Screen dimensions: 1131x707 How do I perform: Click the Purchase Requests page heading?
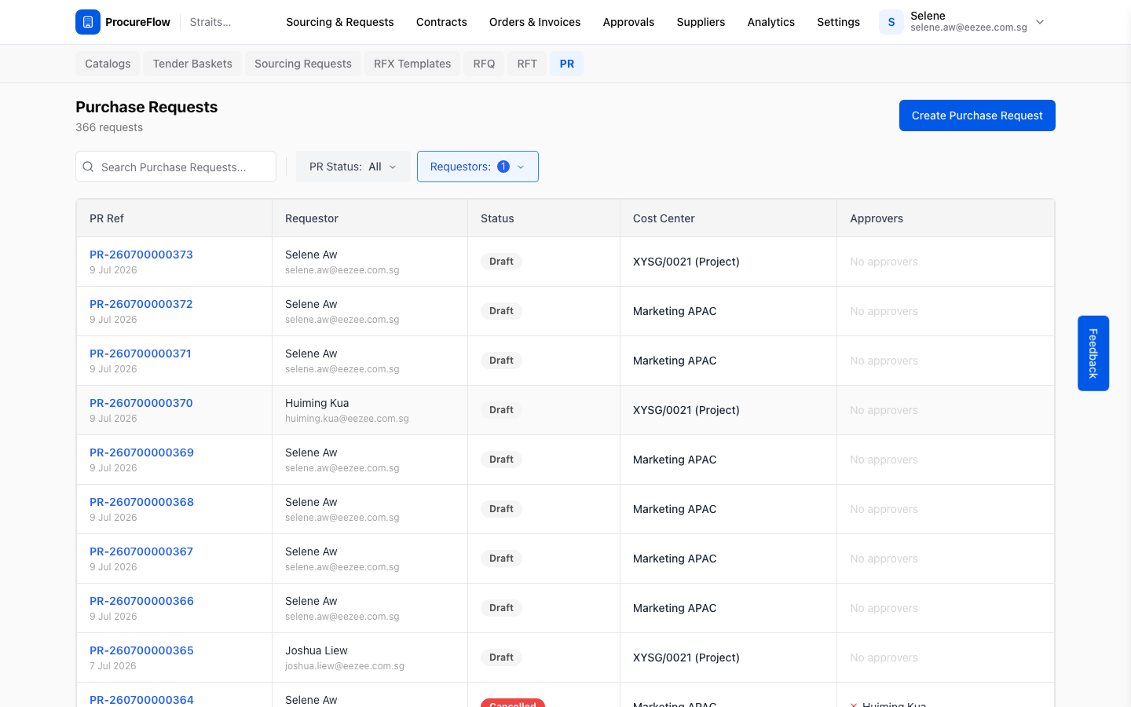147,107
